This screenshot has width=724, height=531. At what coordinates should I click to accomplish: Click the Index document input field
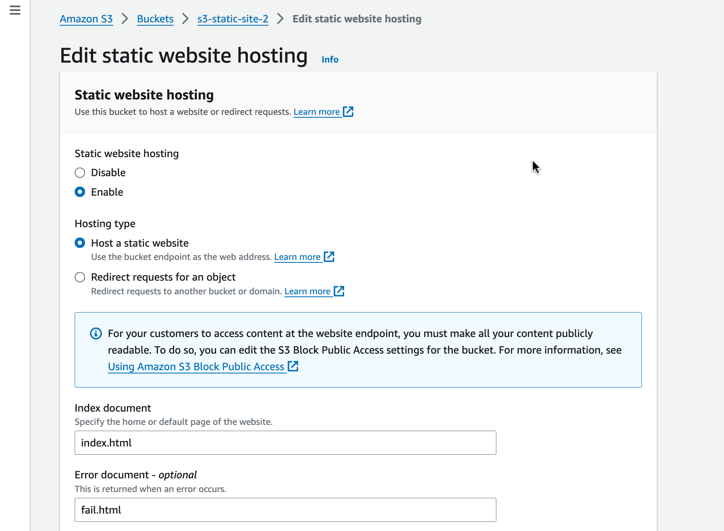[285, 443]
